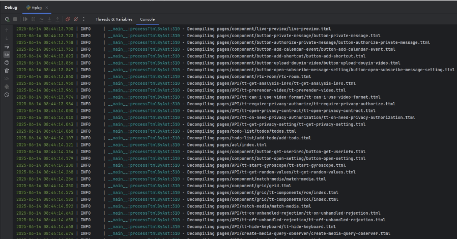The image size is (457, 239).
Task: Click the tt-on-unhandled-rejection.ttml log path
Action: [298, 213]
